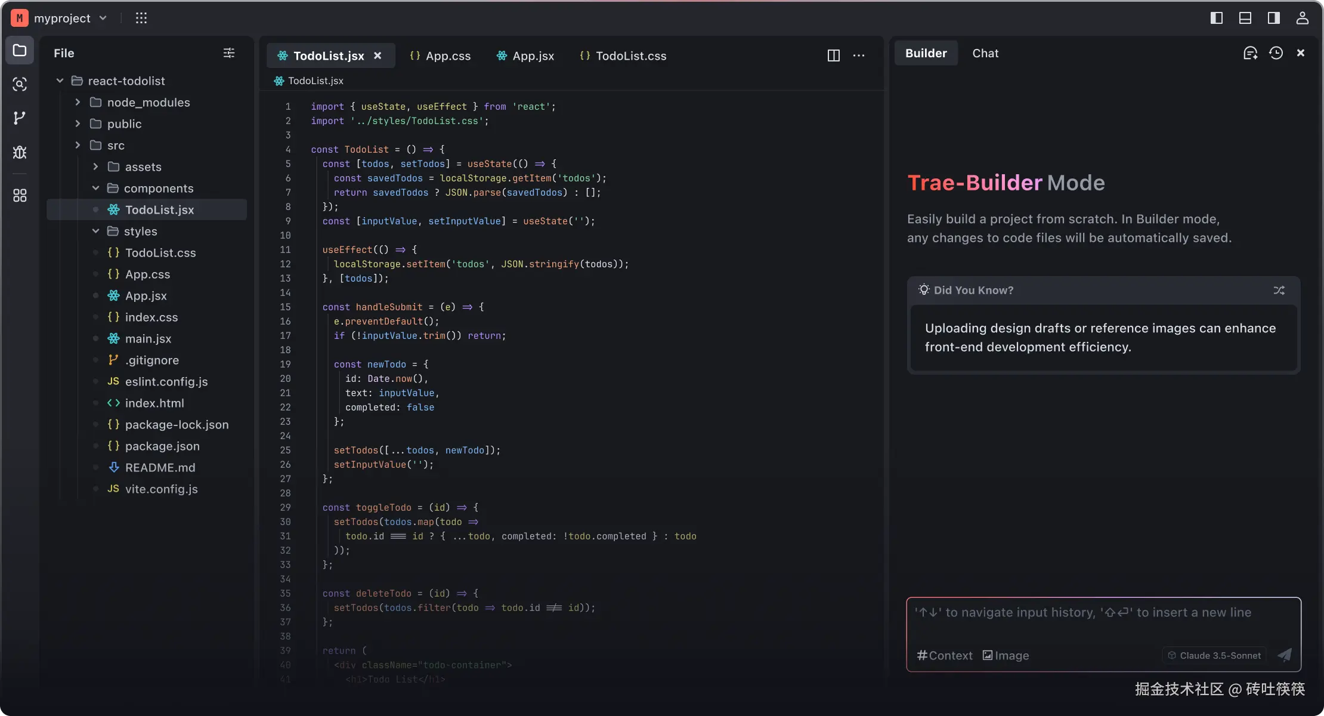Open the user account icon
This screenshot has height=716, width=1324.
1303,18
